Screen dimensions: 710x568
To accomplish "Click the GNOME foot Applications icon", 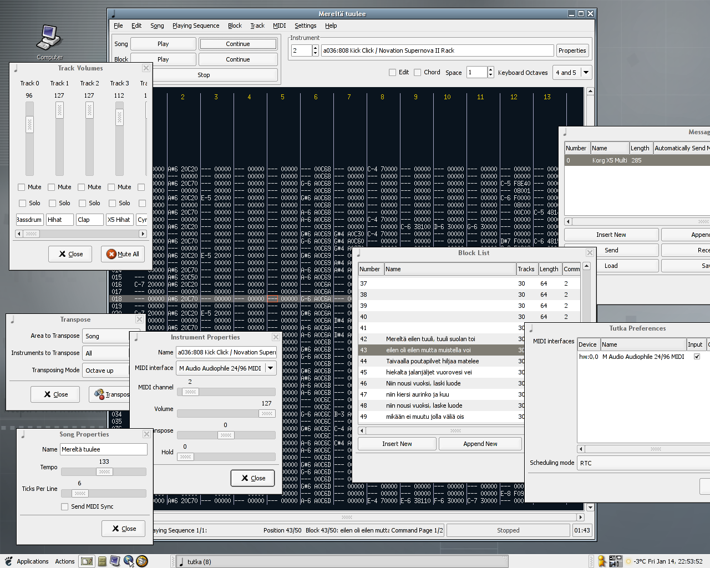I will coord(9,561).
